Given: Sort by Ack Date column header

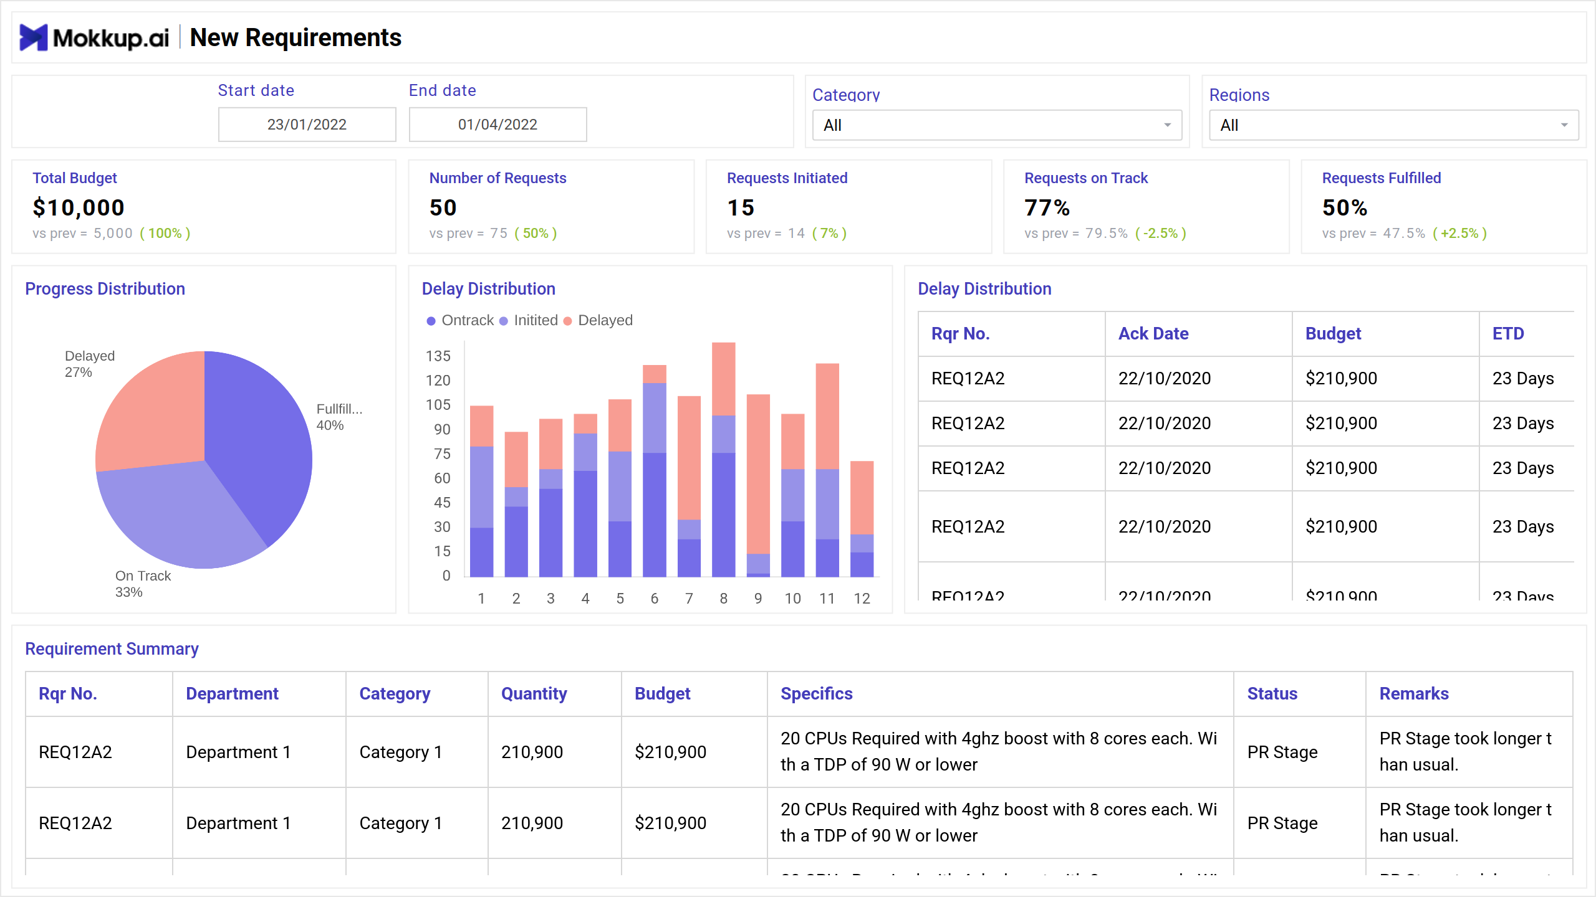Looking at the screenshot, I should 1153,334.
